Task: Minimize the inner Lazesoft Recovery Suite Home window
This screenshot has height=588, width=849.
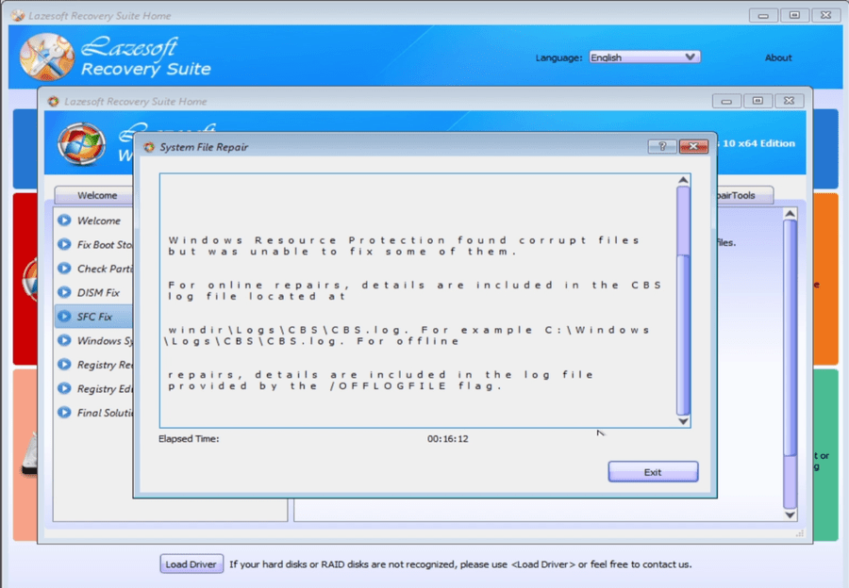Action: (x=726, y=101)
